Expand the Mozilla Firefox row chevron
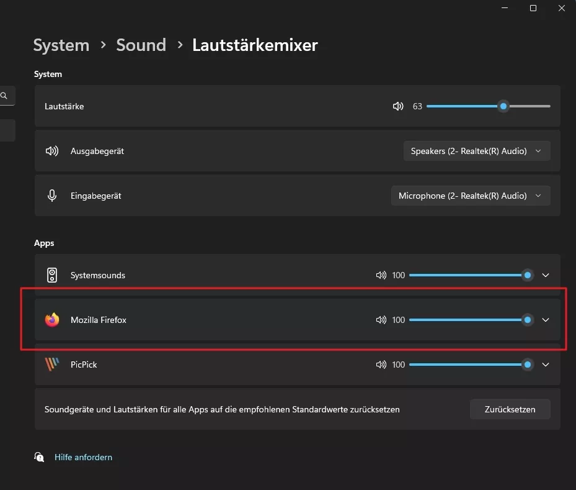576x490 pixels. click(546, 320)
